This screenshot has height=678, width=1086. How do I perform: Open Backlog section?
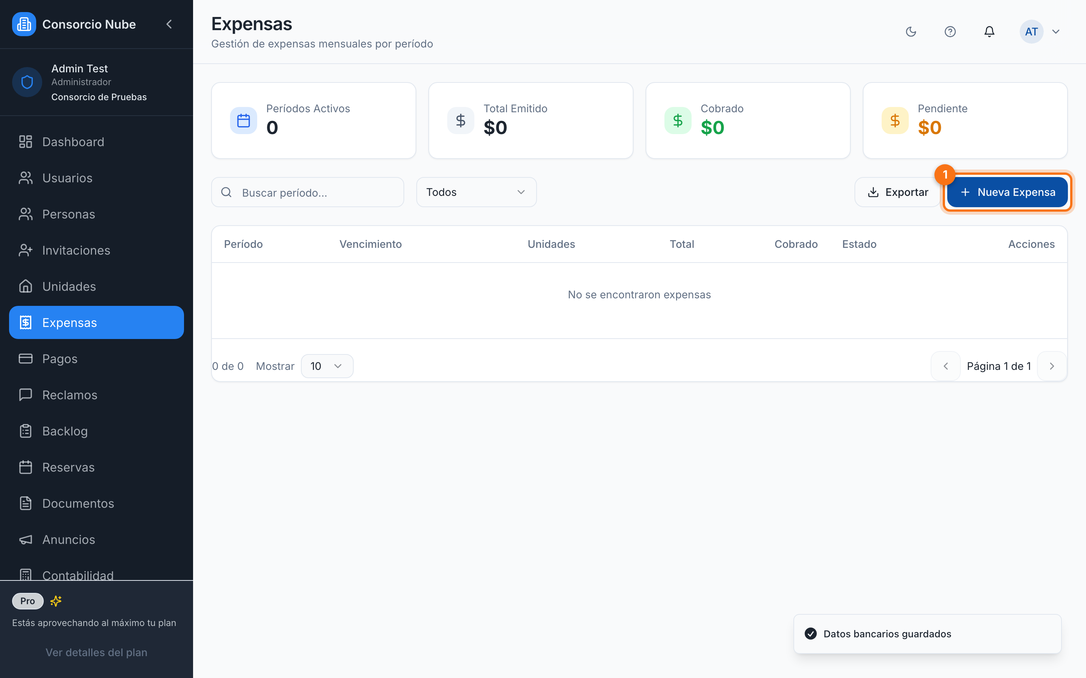click(97, 431)
